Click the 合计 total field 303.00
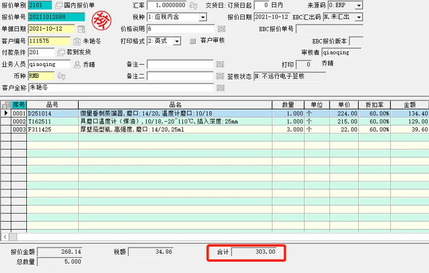 pyautogui.click(x=254, y=252)
